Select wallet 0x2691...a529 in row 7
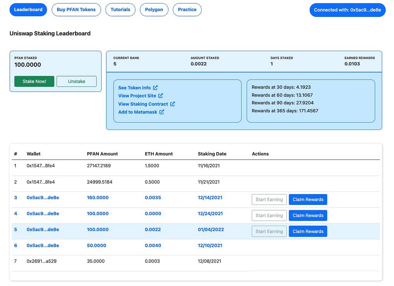394x286 pixels. (42, 261)
